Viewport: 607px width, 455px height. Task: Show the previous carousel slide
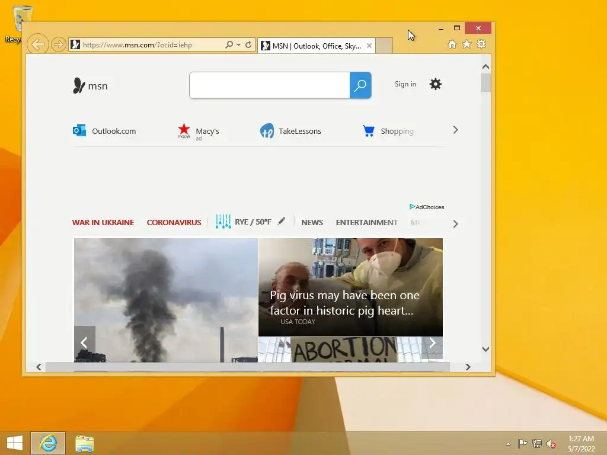pos(84,342)
